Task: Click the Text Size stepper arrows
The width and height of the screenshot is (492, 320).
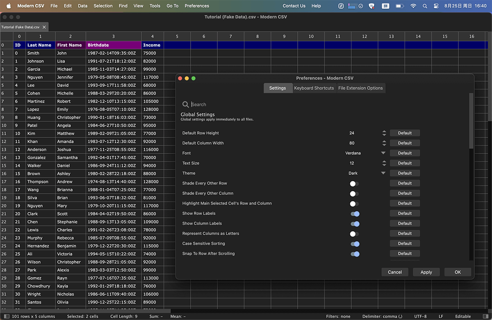Action: (384, 163)
